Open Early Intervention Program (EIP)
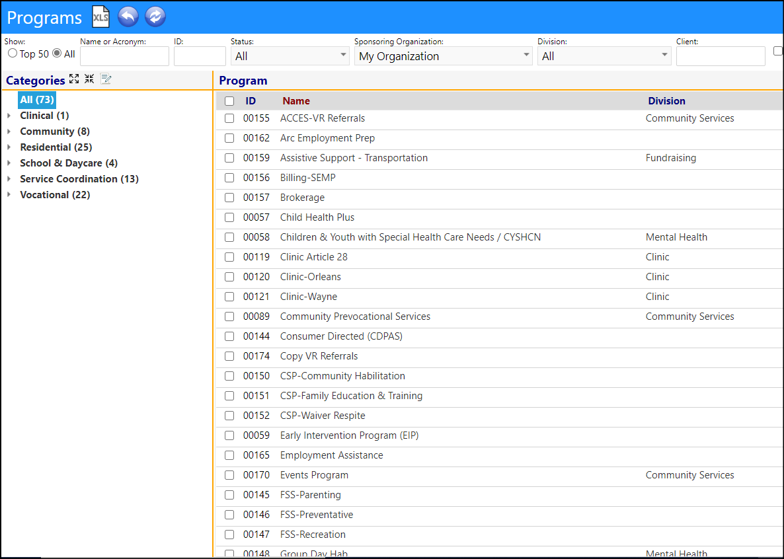This screenshot has width=784, height=559. coord(349,435)
